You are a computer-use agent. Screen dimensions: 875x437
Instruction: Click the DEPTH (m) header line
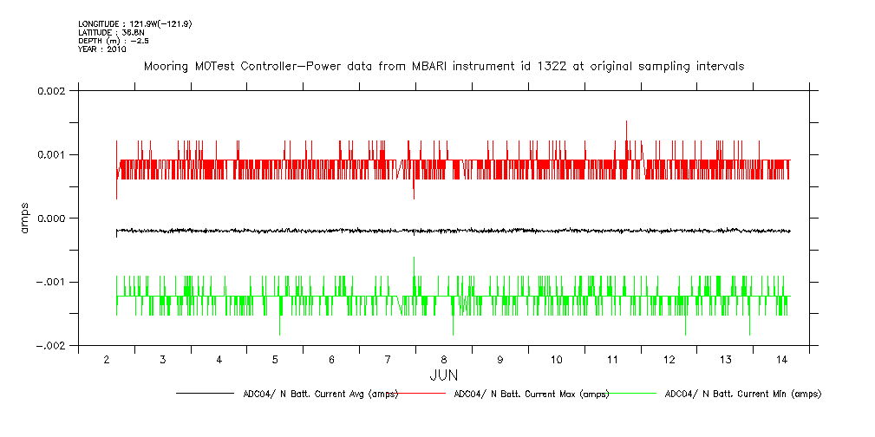click(114, 41)
